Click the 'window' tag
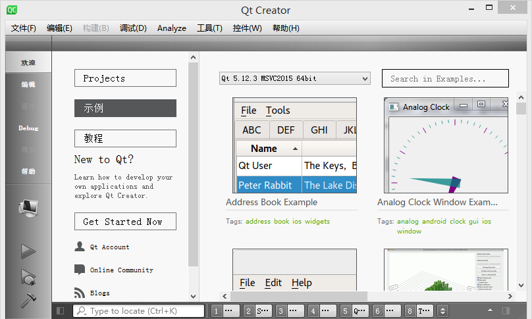Image resolution: width=532 pixels, height=319 pixels. [x=409, y=232]
